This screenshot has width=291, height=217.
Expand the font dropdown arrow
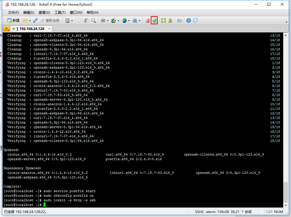click(140, 21)
